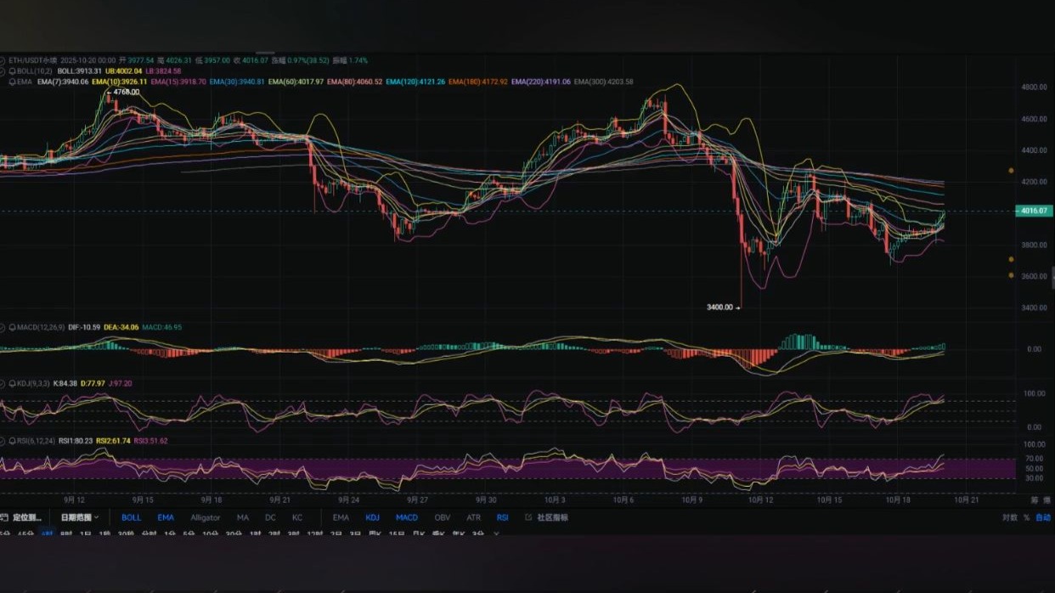Image resolution: width=1055 pixels, height=593 pixels.
Task: Click the 自动 auto-scale button
Action: 1042,517
